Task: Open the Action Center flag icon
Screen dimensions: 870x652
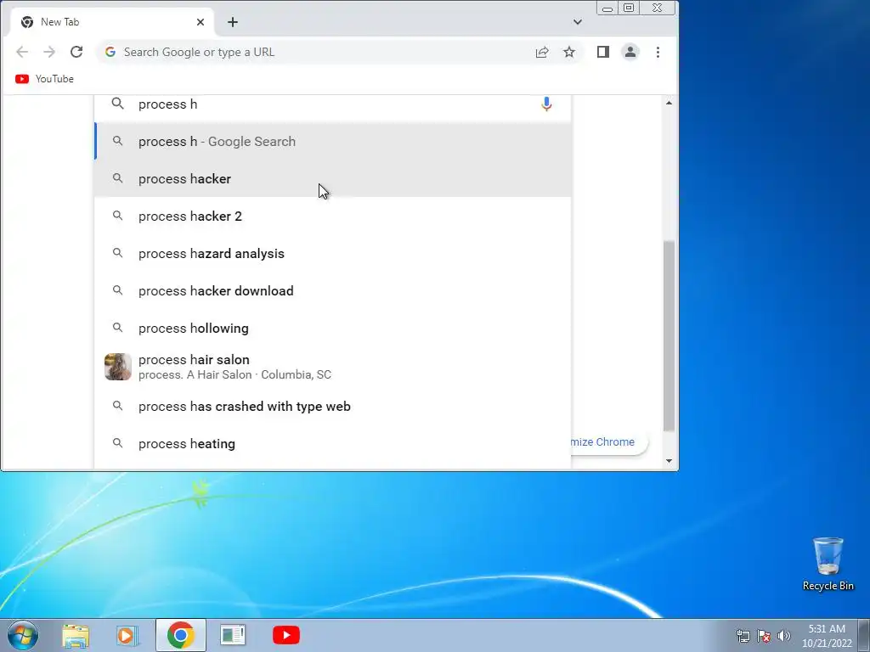Action: click(764, 636)
